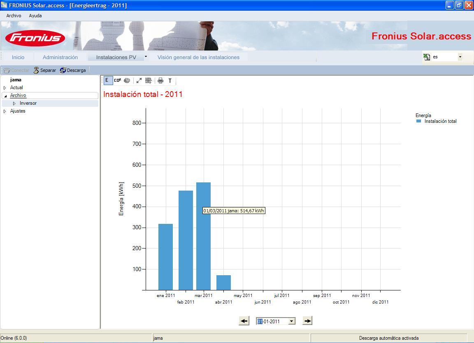Go to next period with right arrow
474x343 pixels.
click(x=307, y=321)
